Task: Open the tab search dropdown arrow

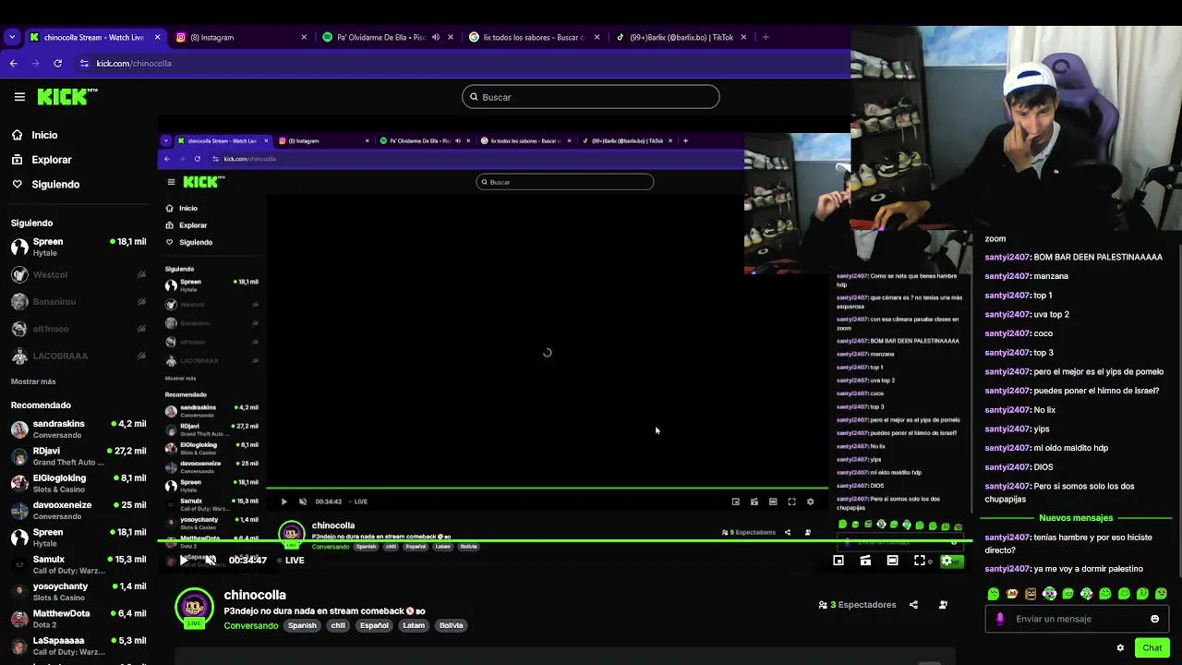Action: 12,37
